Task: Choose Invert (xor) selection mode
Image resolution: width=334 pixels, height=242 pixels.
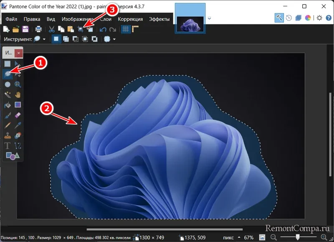Action: (94, 39)
